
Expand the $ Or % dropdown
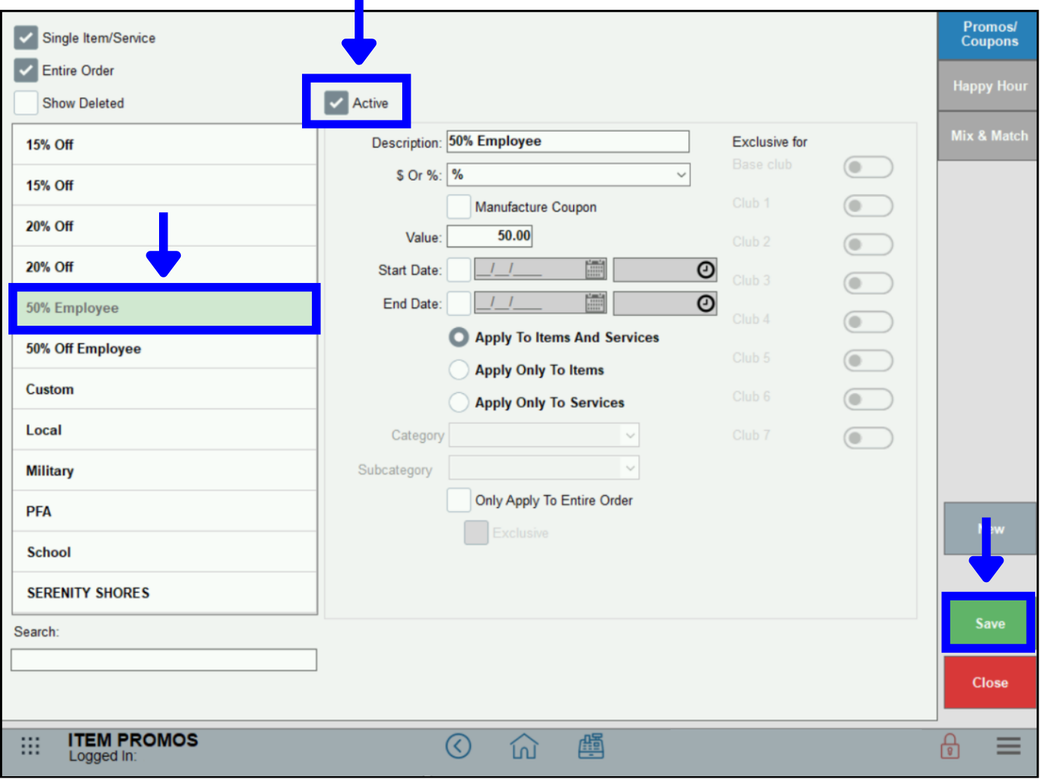pos(568,175)
